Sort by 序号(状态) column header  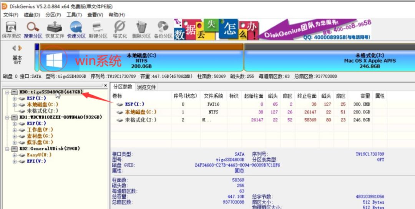(186, 96)
